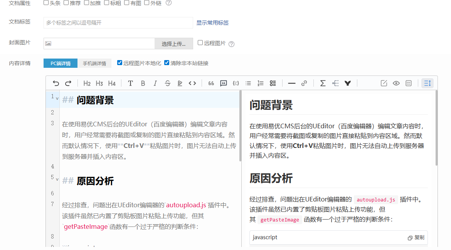The height and width of the screenshot is (250, 451).
Task: Copy the javascript code with 复制 button
Action: pyautogui.click(x=416, y=238)
